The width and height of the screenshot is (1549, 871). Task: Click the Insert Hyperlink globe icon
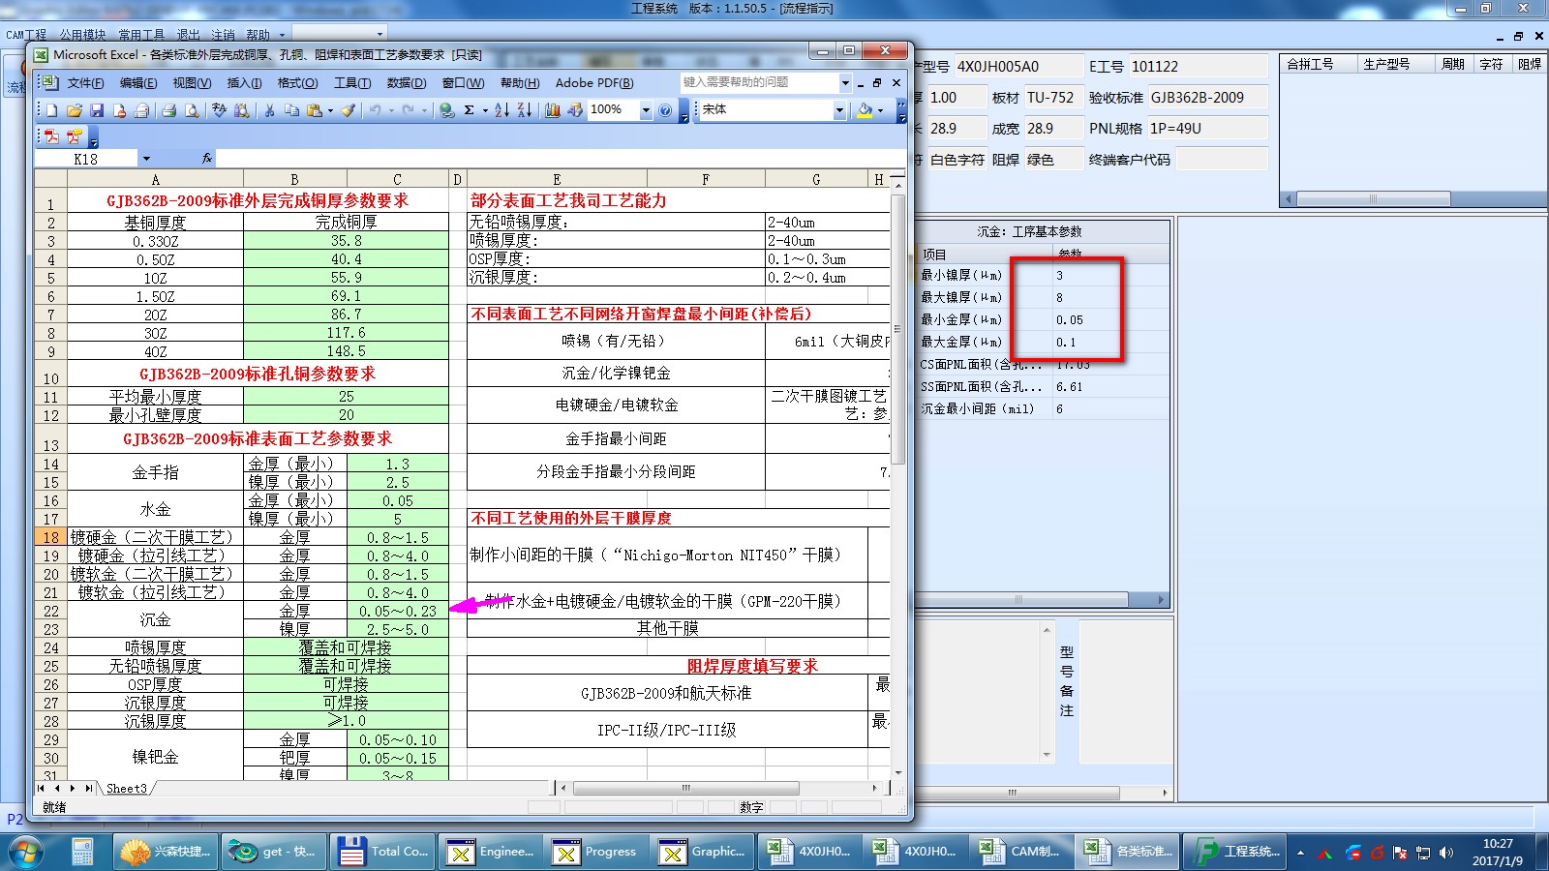coord(447,111)
